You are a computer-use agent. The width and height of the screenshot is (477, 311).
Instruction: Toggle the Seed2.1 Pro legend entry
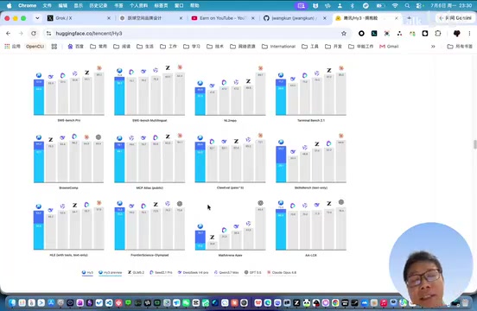point(161,272)
